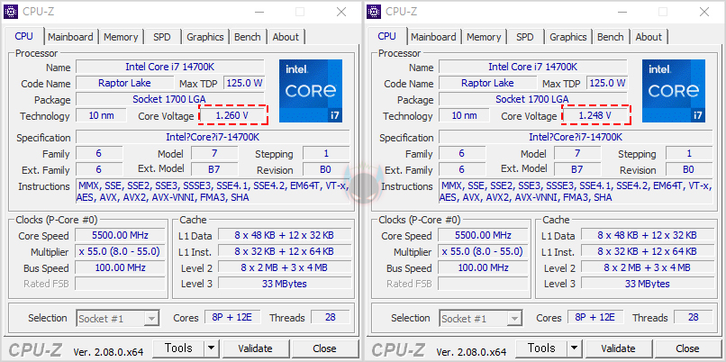
Task: Open Socket #1 selection dropdown in right window
Action: [481, 319]
